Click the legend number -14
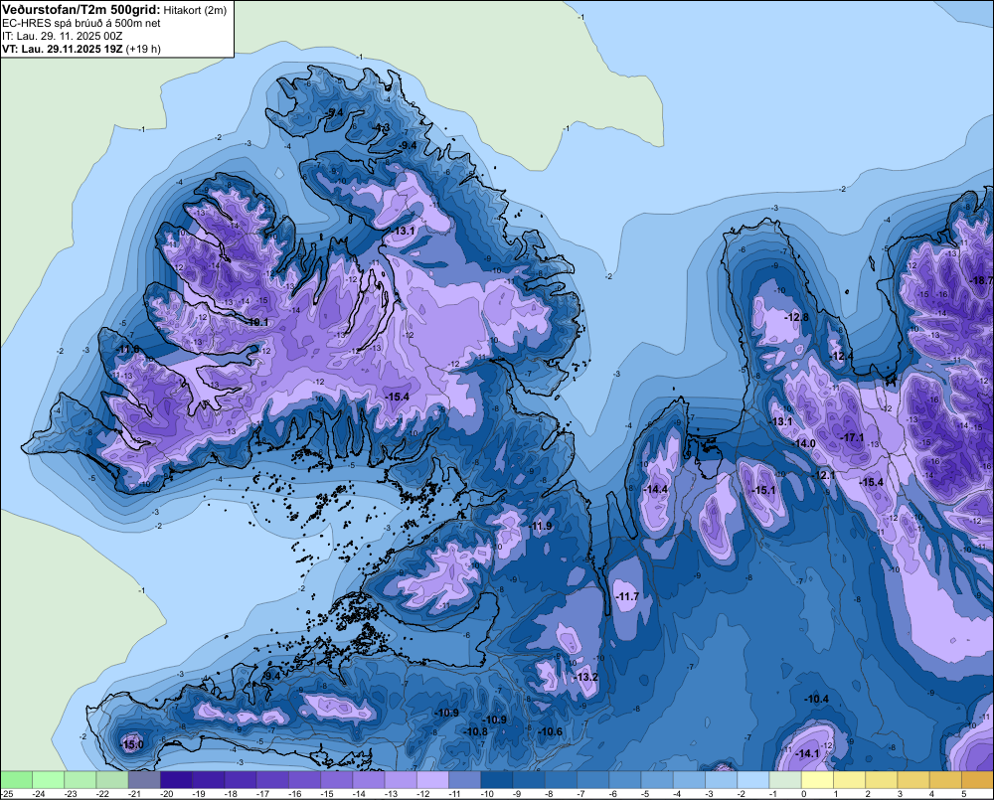The width and height of the screenshot is (994, 800). pos(360,794)
